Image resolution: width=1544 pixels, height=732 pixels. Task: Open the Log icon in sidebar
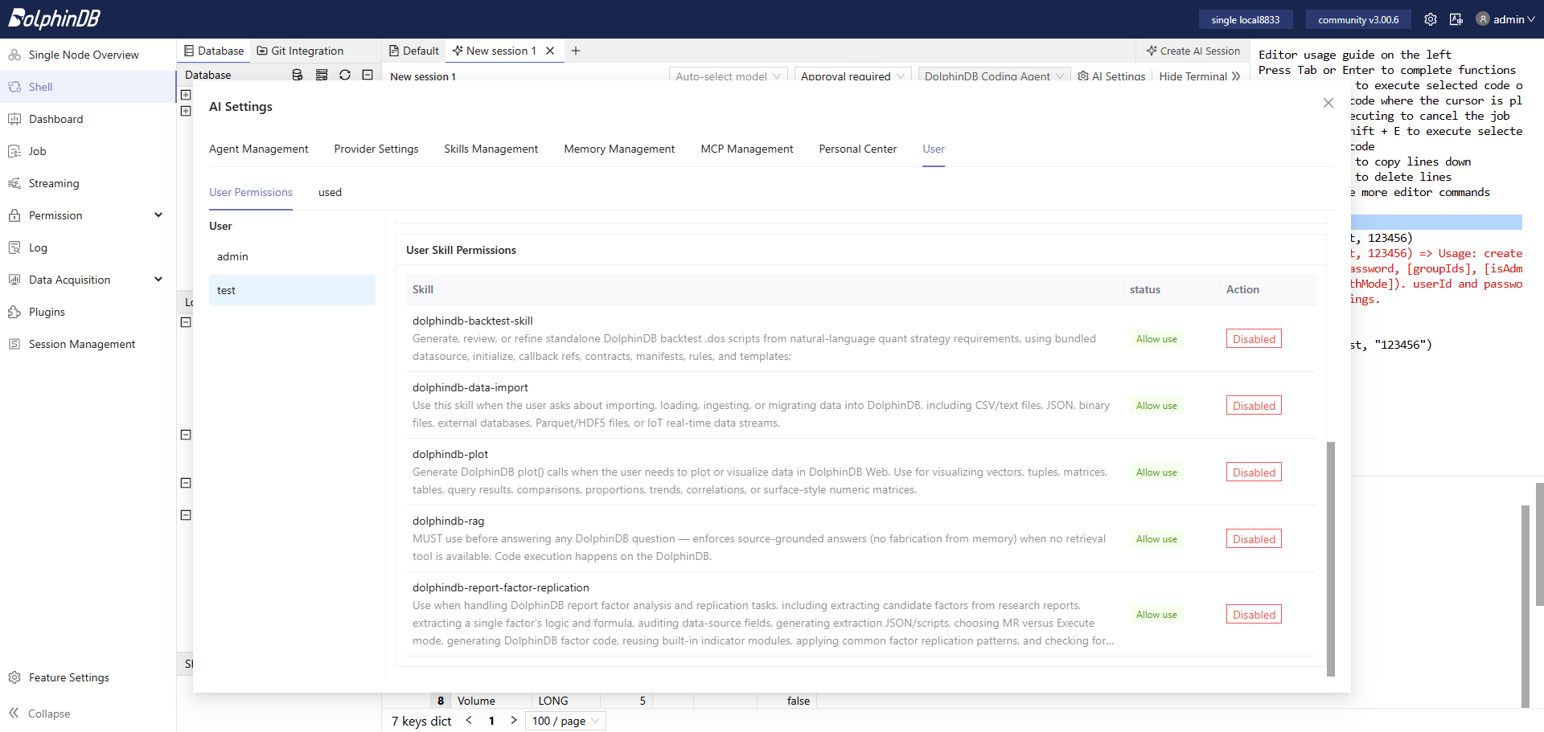coord(14,247)
